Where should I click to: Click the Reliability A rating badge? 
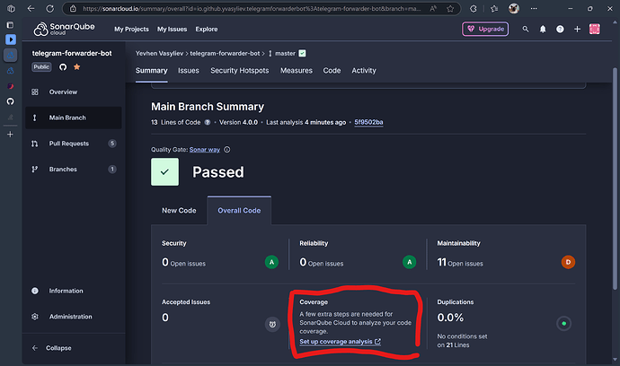[x=409, y=262]
